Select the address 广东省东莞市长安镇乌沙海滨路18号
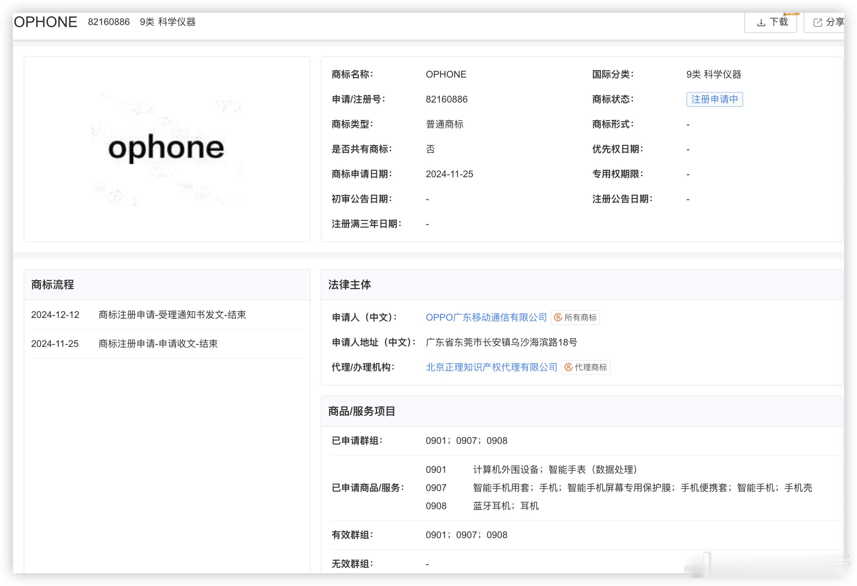 point(501,342)
